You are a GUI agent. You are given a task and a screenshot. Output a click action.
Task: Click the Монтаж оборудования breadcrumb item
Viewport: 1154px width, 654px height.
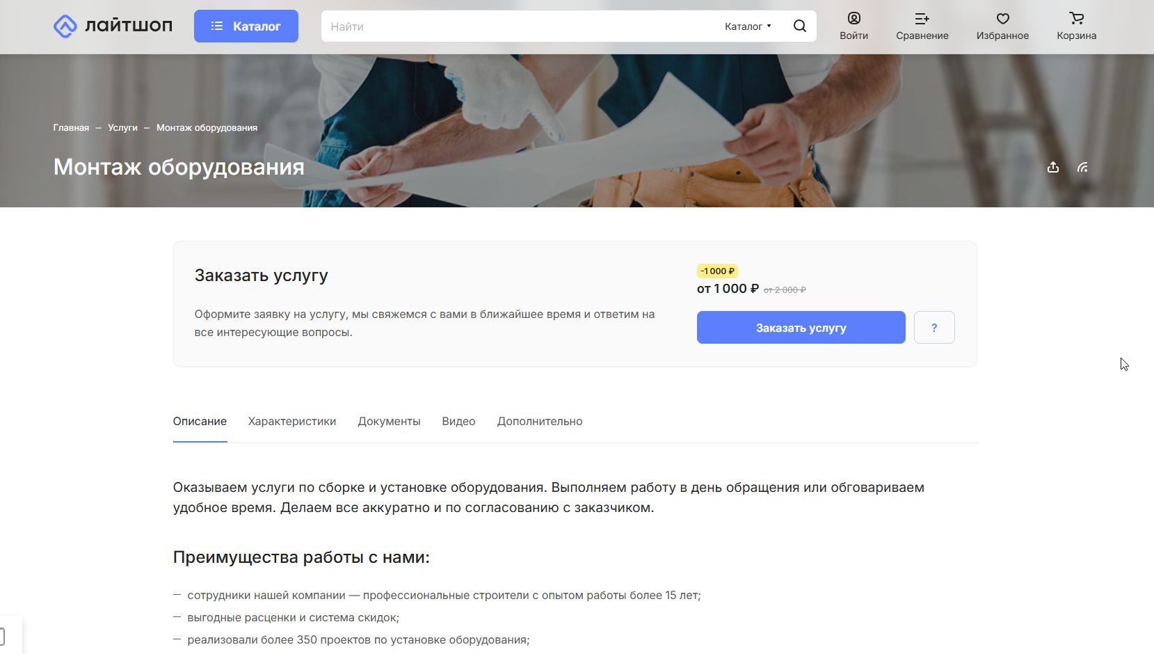coord(207,128)
